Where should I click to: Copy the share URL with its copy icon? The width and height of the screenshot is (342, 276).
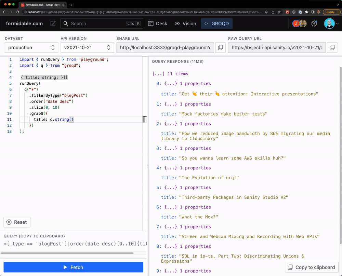pyautogui.click(x=220, y=47)
